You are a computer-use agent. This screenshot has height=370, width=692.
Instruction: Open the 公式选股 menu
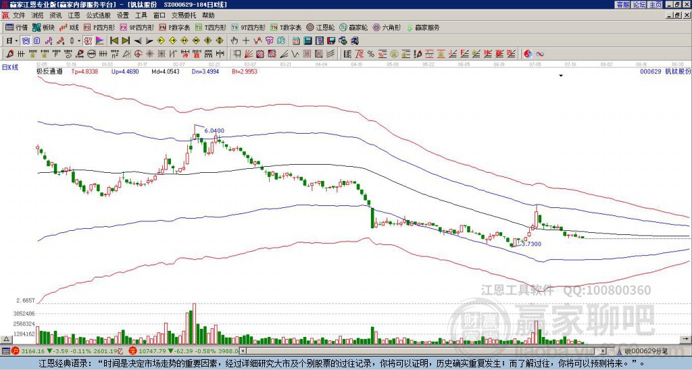pyautogui.click(x=99, y=16)
